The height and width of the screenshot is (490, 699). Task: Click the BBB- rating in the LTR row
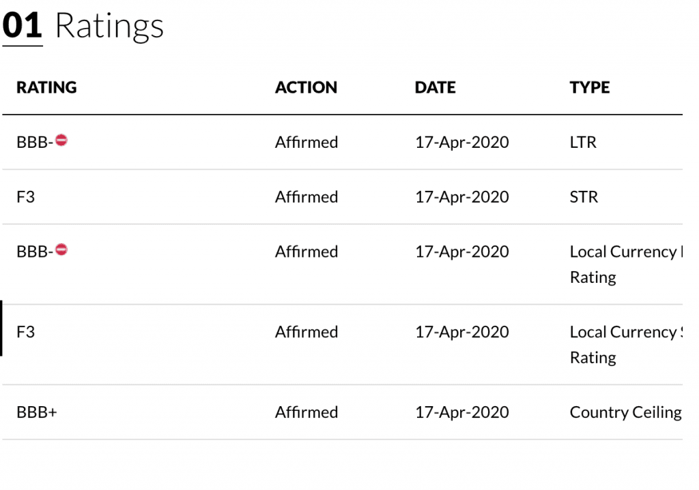pos(35,142)
